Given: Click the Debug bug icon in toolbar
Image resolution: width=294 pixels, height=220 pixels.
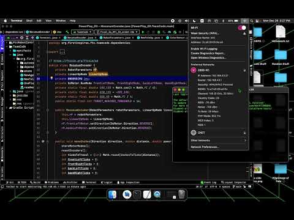Looking at the screenshot, I should pyautogui.click(x=159, y=32).
